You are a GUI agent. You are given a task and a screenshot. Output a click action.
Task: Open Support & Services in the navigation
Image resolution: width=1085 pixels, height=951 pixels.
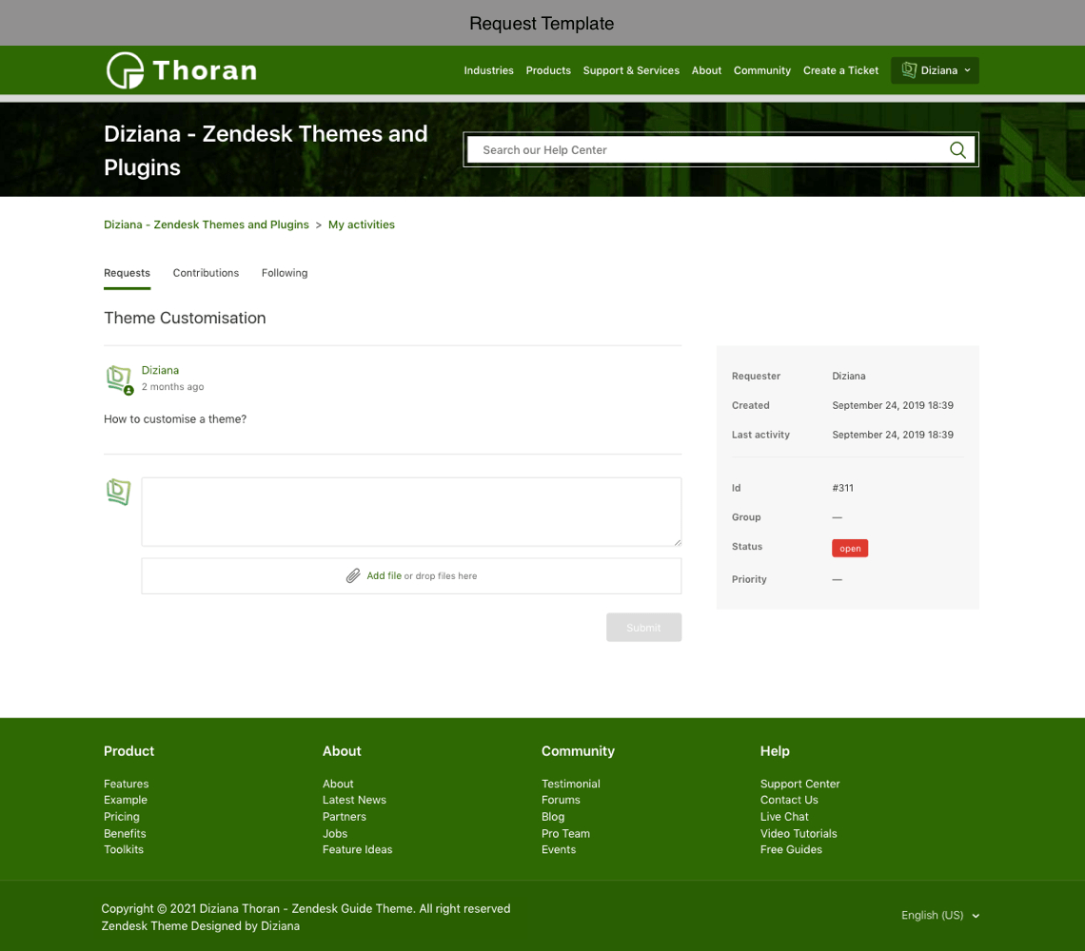[631, 70]
